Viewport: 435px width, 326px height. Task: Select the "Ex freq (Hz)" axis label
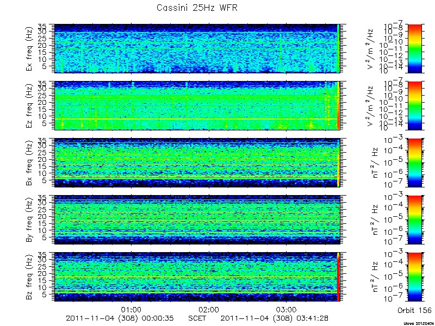coord(29,48)
